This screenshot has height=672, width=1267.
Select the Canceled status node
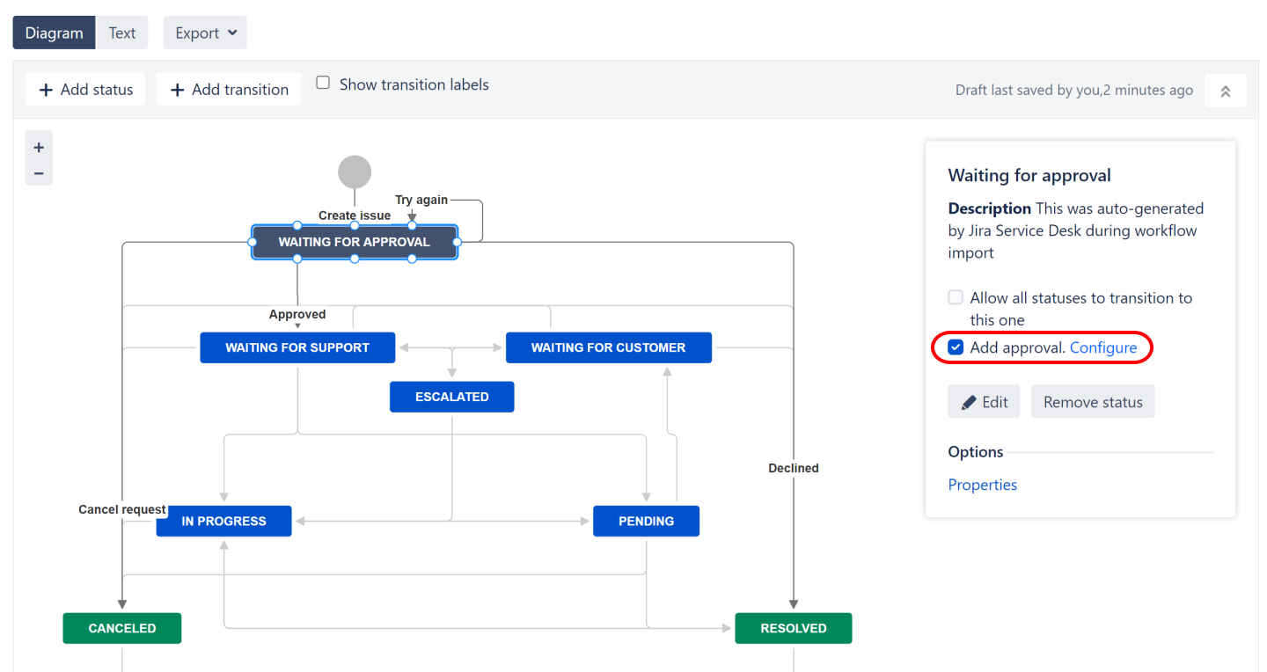[122, 628]
